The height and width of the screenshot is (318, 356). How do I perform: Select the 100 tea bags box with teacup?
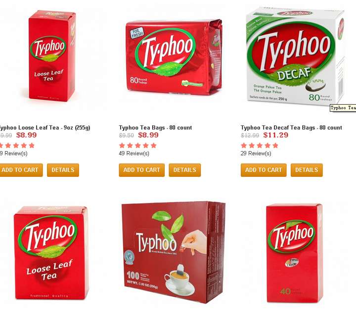tap(174, 252)
